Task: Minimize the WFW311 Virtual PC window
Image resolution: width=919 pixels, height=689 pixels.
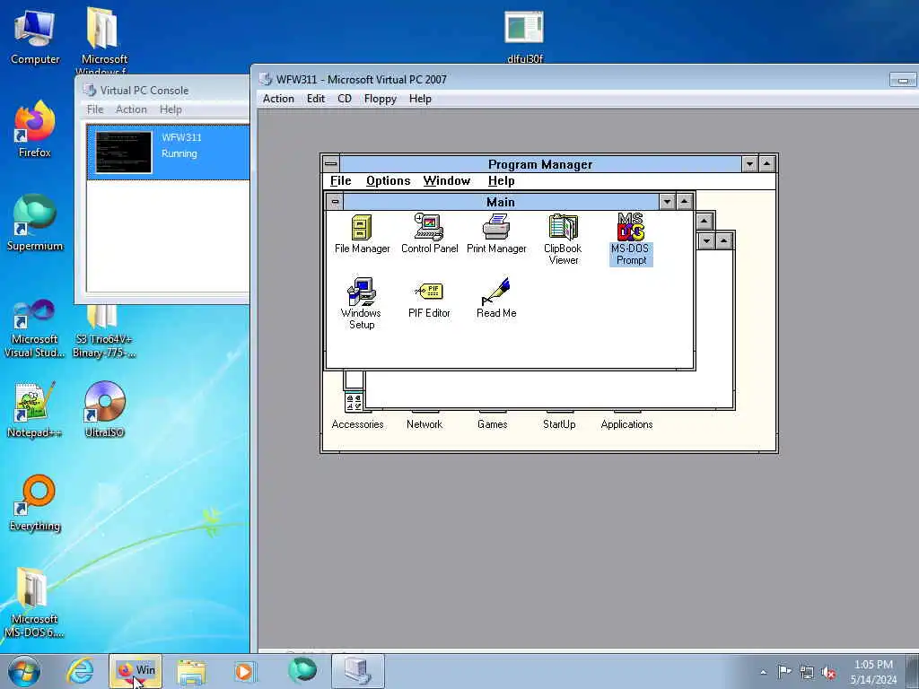Action: coord(903,80)
